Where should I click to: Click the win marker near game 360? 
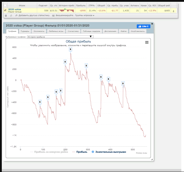[101, 77]
